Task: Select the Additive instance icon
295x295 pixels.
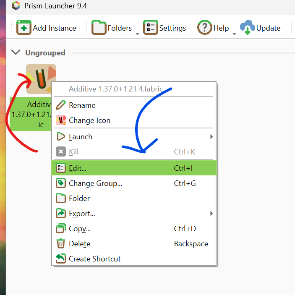Action: click(x=41, y=79)
